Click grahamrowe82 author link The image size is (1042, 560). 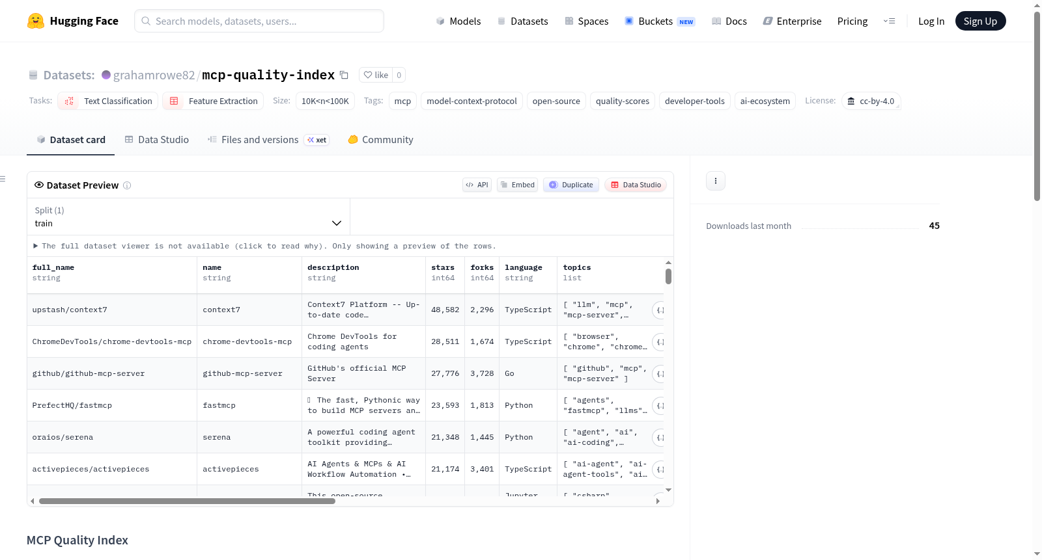154,75
